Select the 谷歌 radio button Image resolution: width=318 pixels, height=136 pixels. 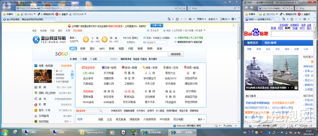pos(91,59)
